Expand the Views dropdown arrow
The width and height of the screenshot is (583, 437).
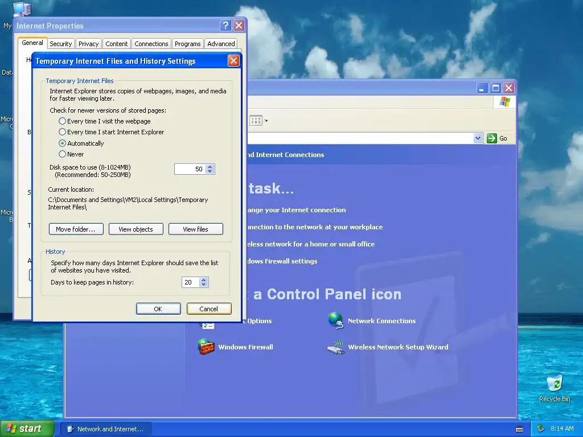point(266,121)
